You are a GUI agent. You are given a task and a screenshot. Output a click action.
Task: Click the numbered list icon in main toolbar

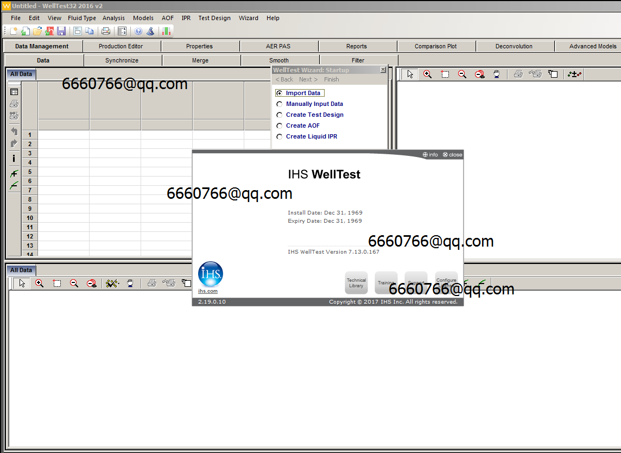tap(122, 31)
